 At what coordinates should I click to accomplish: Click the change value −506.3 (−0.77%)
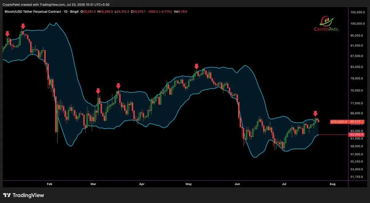point(159,11)
